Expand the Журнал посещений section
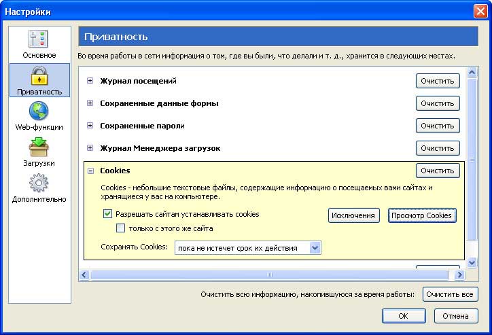This screenshot has width=492, height=335. pos(90,81)
